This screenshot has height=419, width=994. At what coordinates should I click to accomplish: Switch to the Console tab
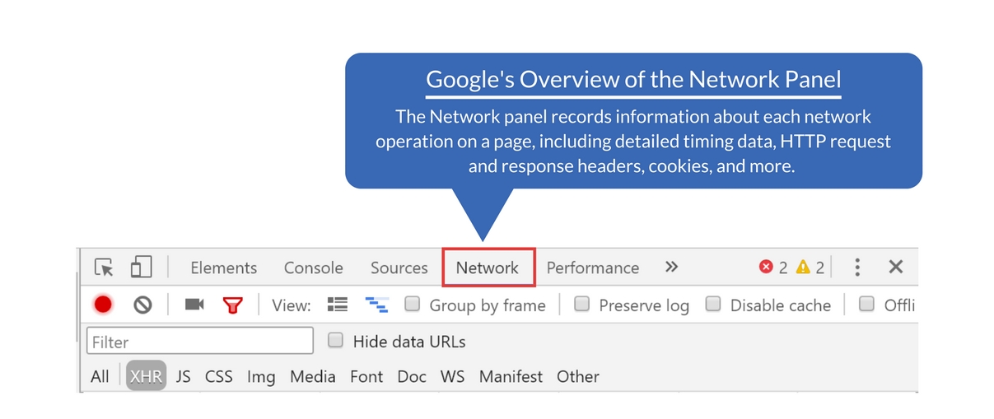(314, 268)
